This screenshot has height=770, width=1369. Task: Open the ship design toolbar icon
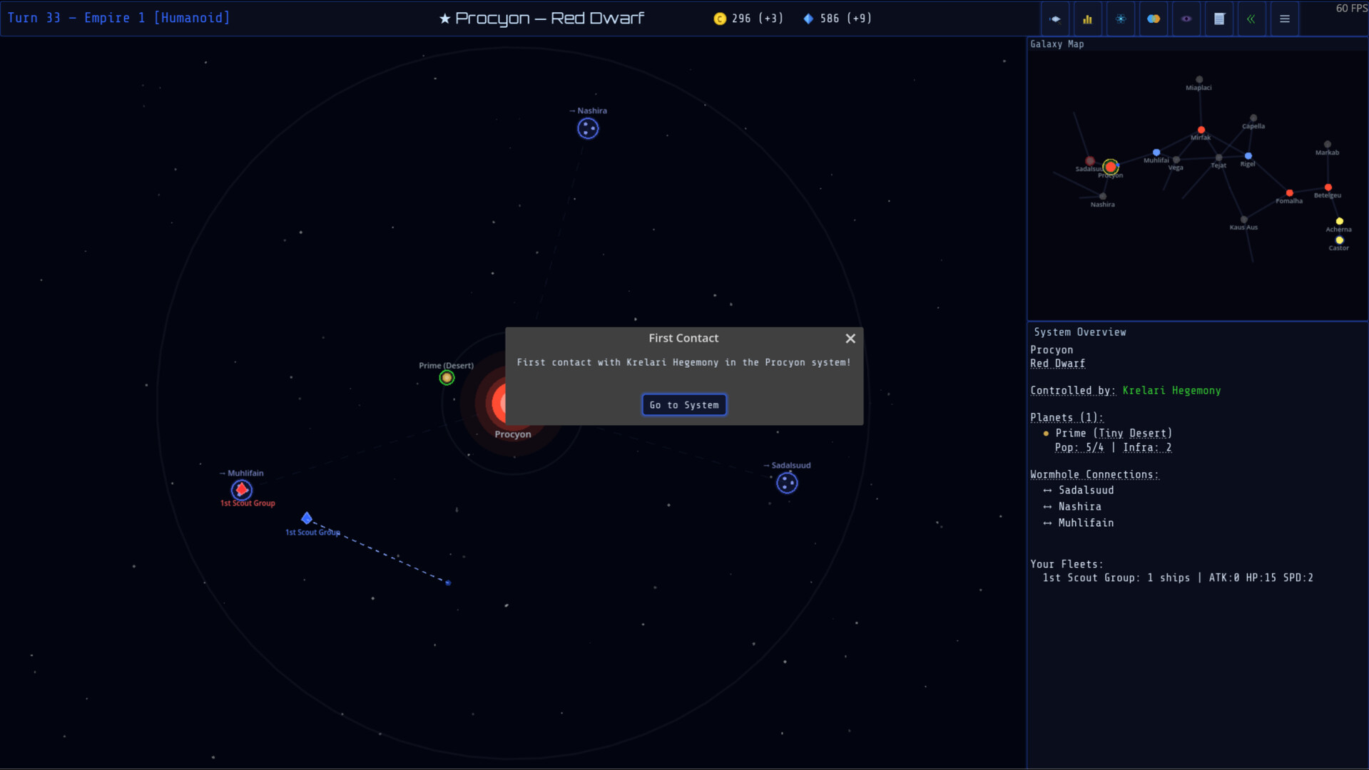point(1055,19)
